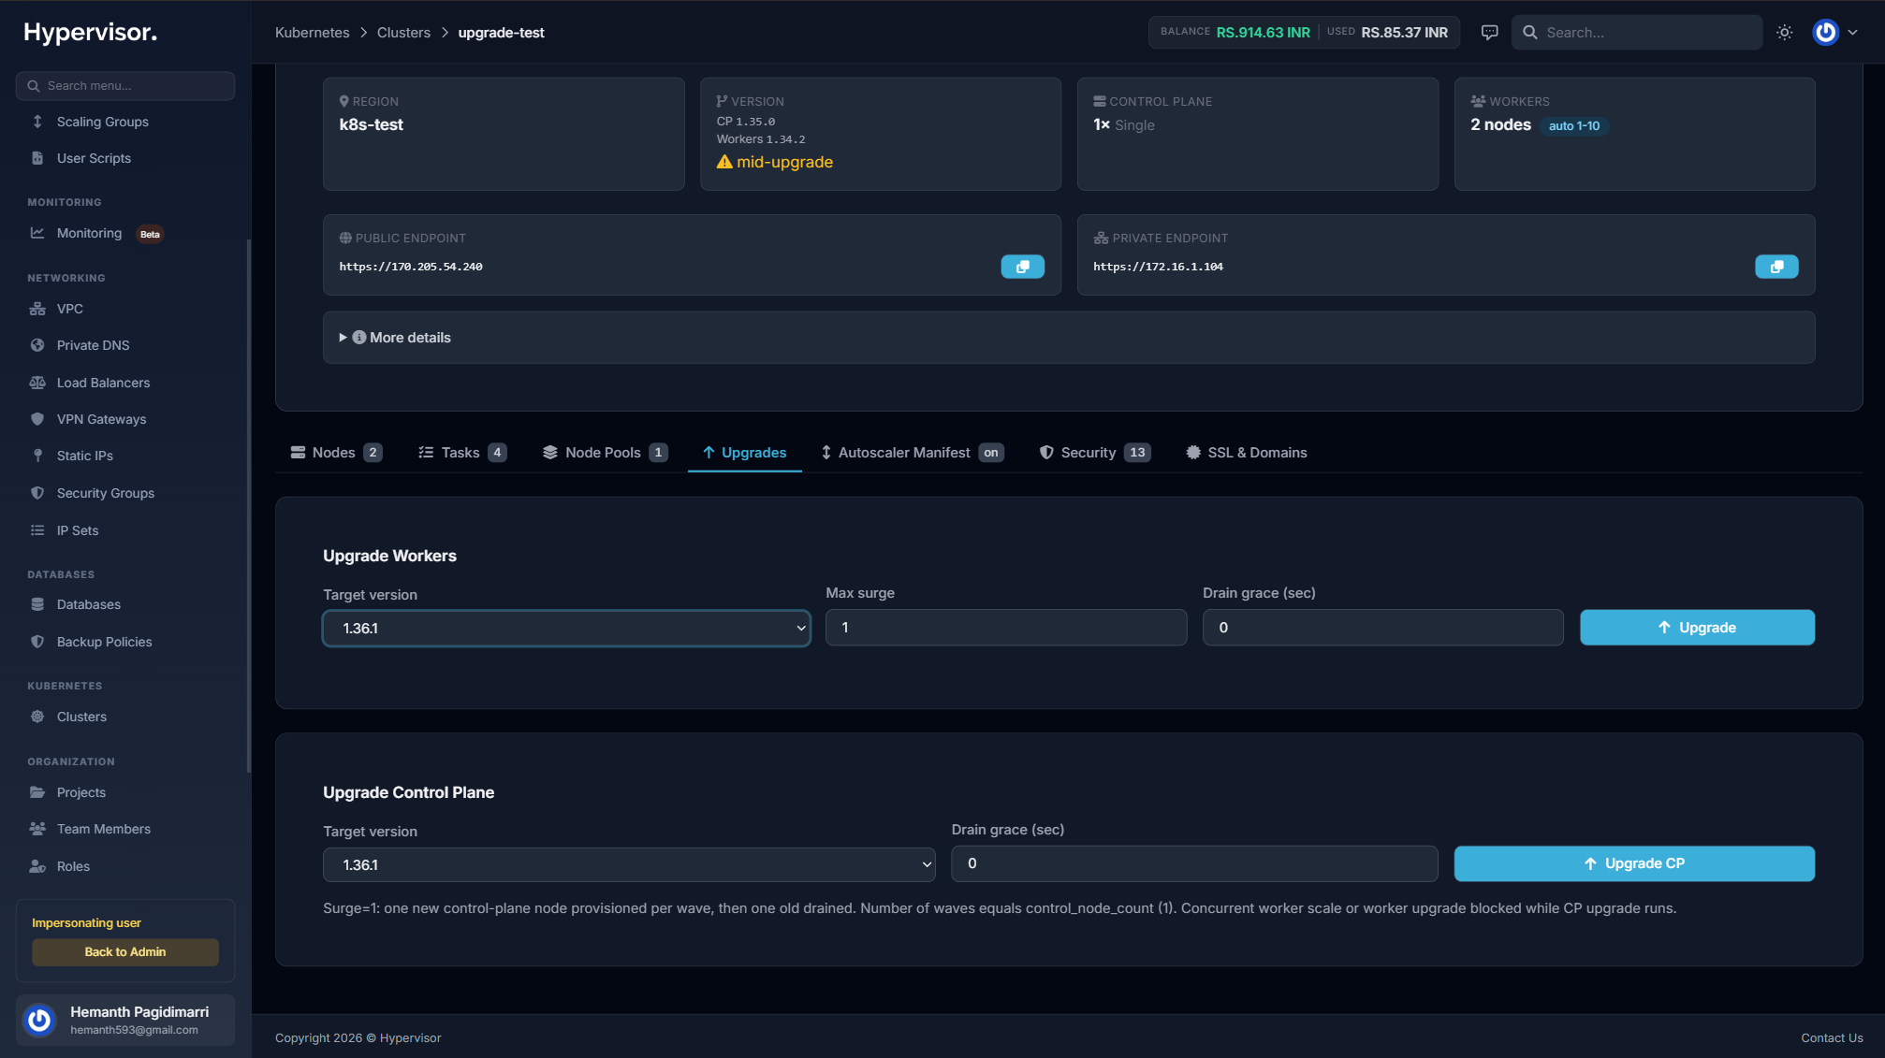The height and width of the screenshot is (1058, 1885).
Task: Click the Upgrade CP button
Action: click(1634, 863)
